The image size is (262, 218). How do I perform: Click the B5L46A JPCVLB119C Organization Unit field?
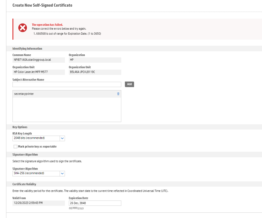click(x=95, y=72)
